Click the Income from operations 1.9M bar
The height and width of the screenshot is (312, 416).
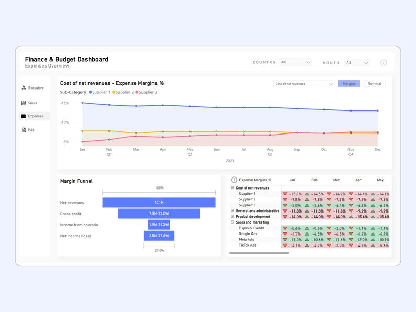pyautogui.click(x=159, y=225)
